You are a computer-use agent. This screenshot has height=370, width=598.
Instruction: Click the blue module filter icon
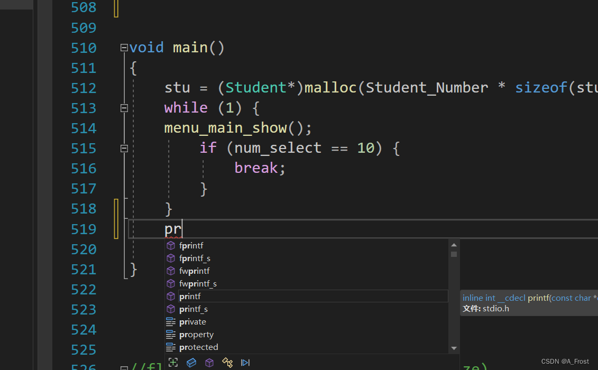click(x=191, y=363)
